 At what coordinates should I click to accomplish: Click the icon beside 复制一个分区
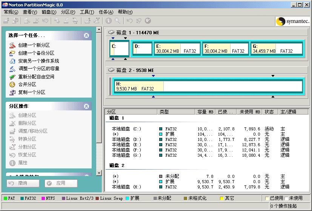(12, 92)
